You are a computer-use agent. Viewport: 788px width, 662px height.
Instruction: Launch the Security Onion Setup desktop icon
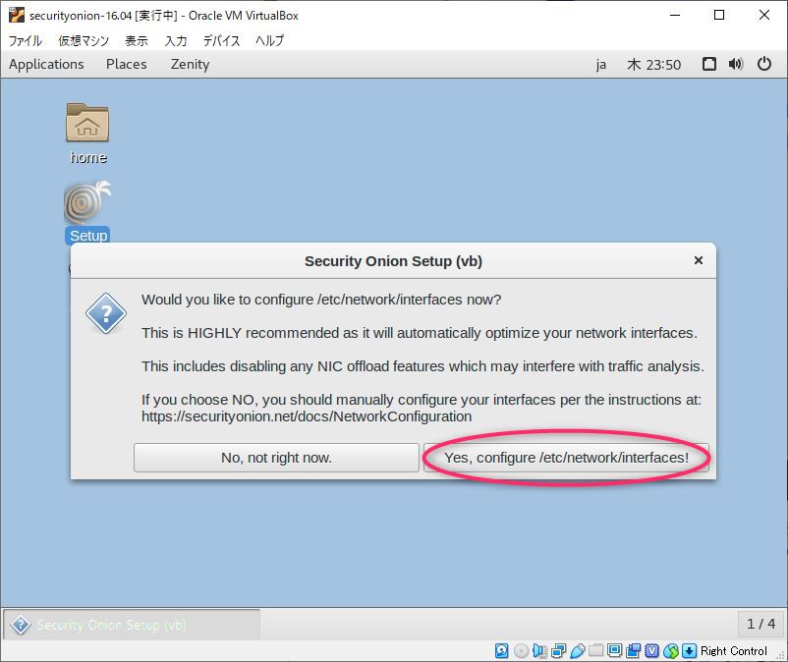pos(87,203)
